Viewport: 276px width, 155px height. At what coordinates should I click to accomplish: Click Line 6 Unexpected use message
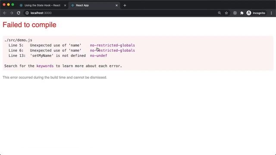[x=56, y=50]
